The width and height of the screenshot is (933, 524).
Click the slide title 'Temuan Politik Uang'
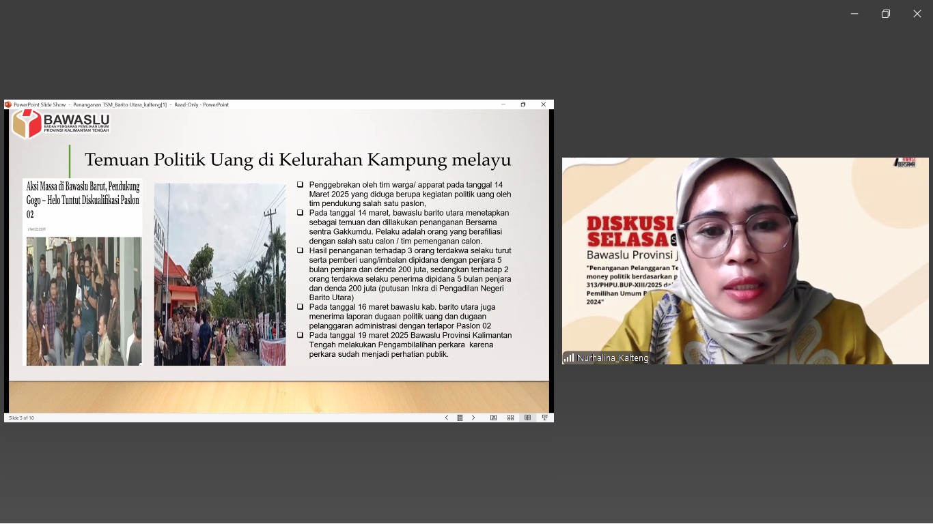pyautogui.click(x=297, y=160)
